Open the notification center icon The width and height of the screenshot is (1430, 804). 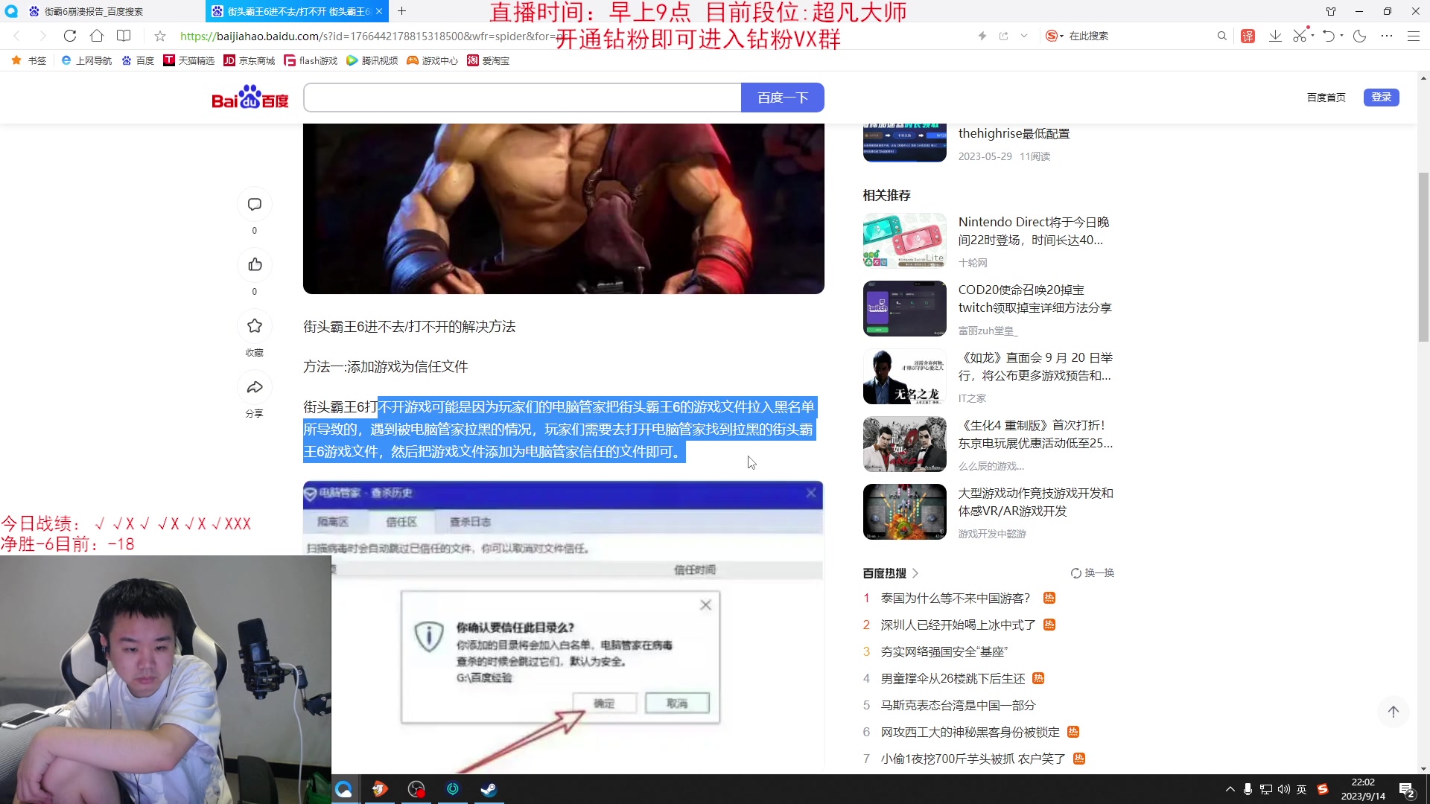(x=1407, y=790)
